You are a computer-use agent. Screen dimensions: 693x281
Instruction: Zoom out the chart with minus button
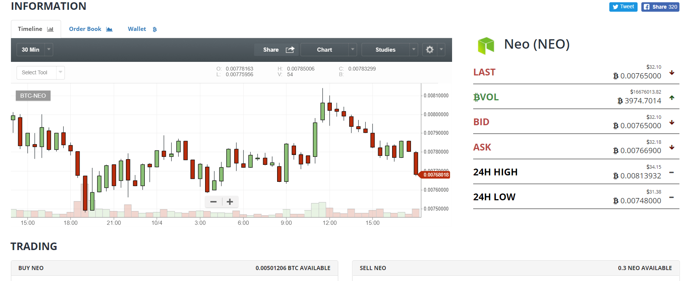[x=213, y=202]
